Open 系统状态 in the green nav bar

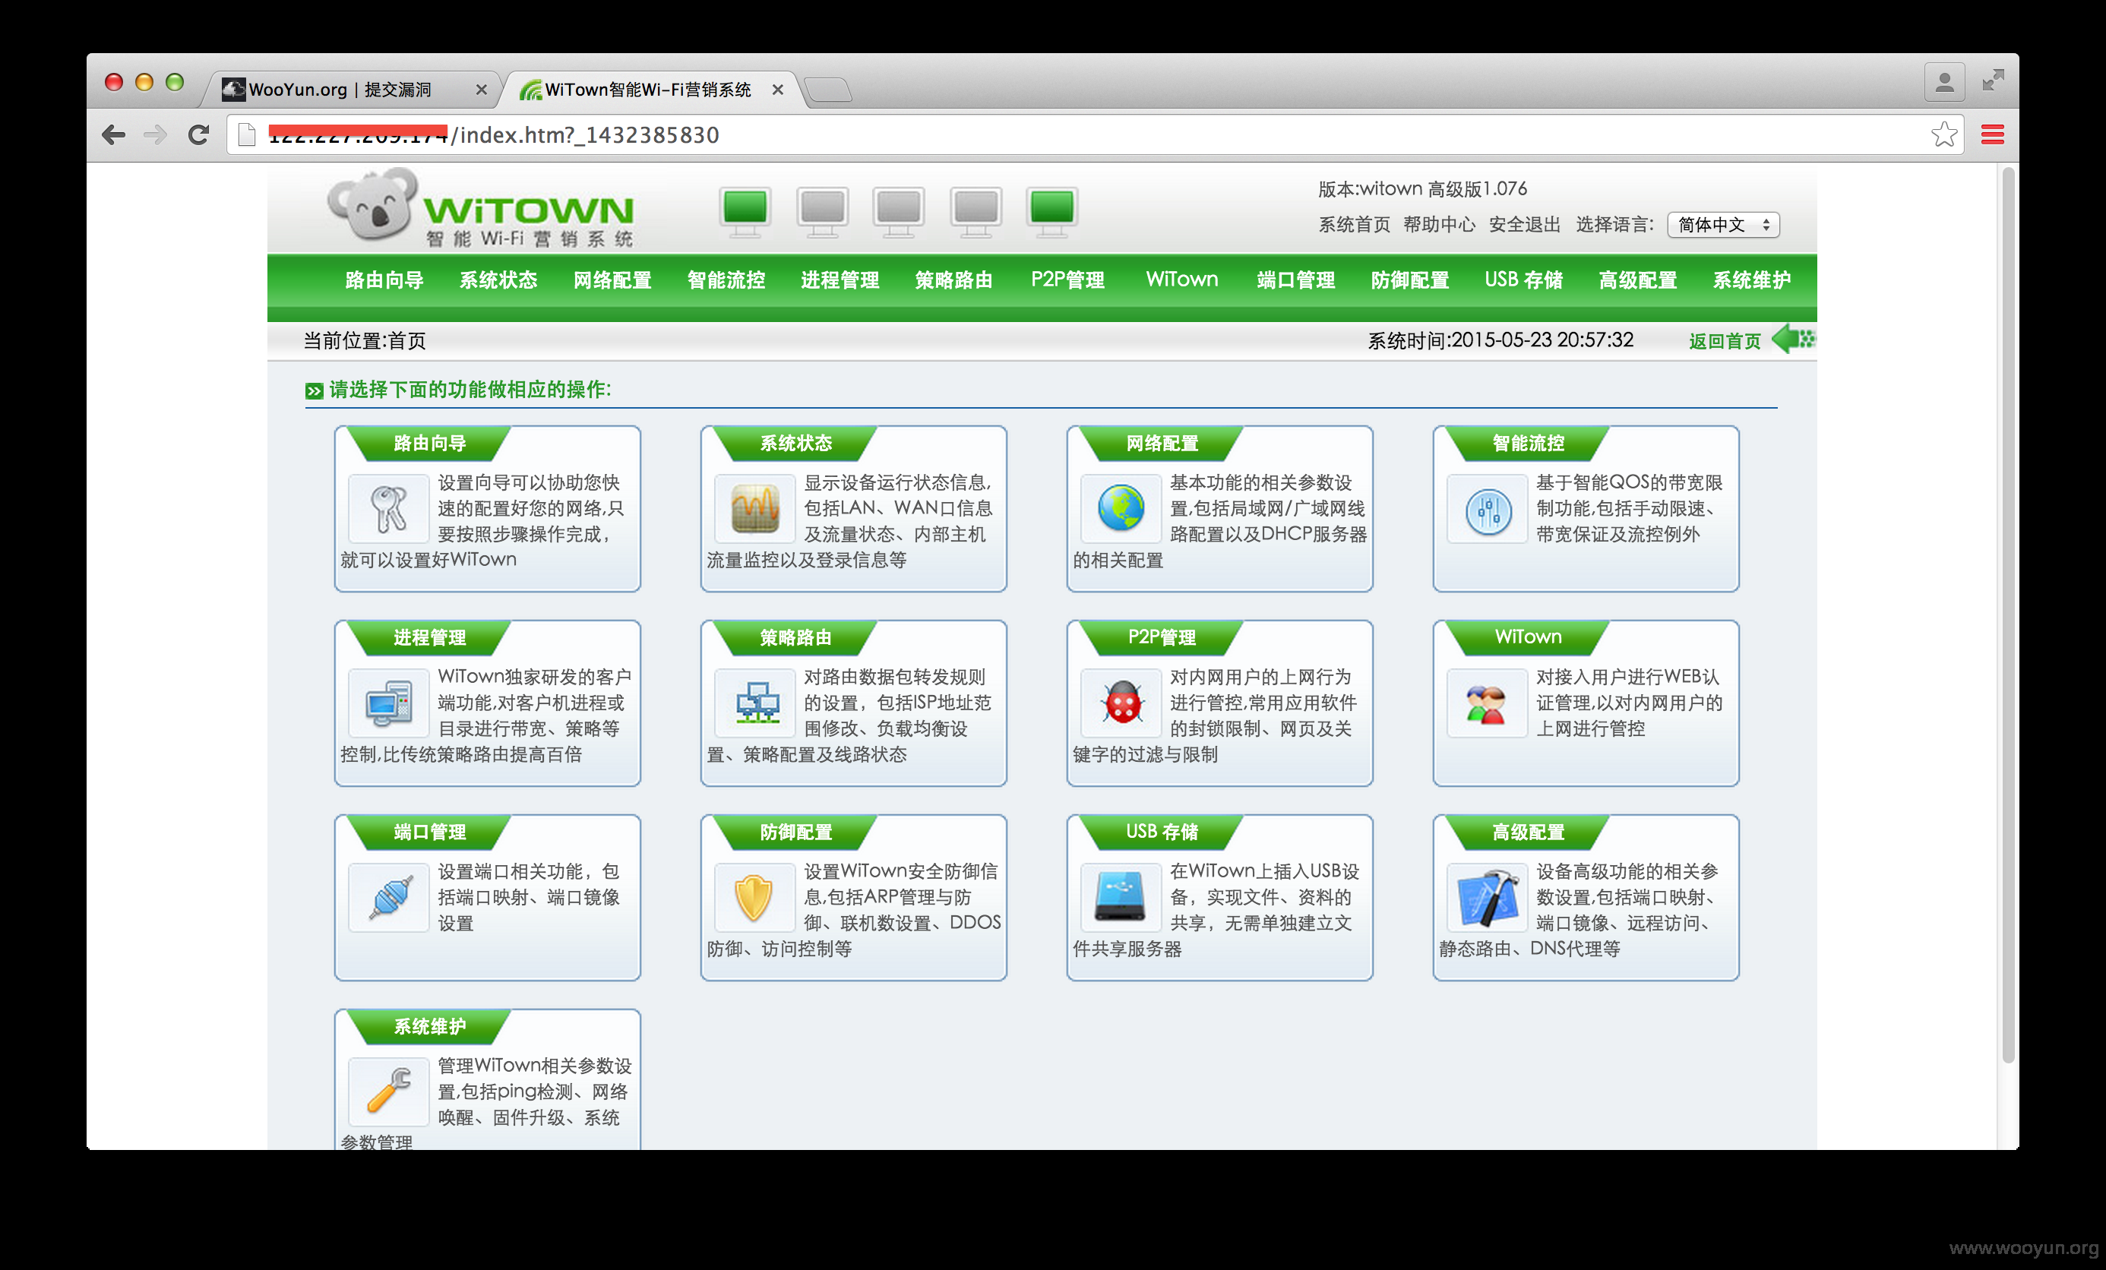coord(498,280)
